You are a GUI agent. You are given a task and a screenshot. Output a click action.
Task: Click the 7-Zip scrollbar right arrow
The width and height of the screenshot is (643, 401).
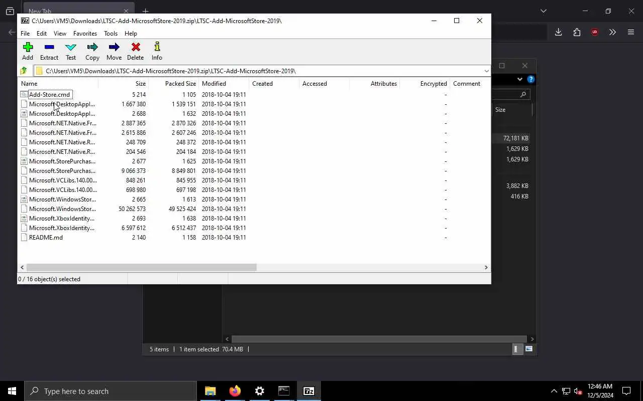pyautogui.click(x=486, y=267)
